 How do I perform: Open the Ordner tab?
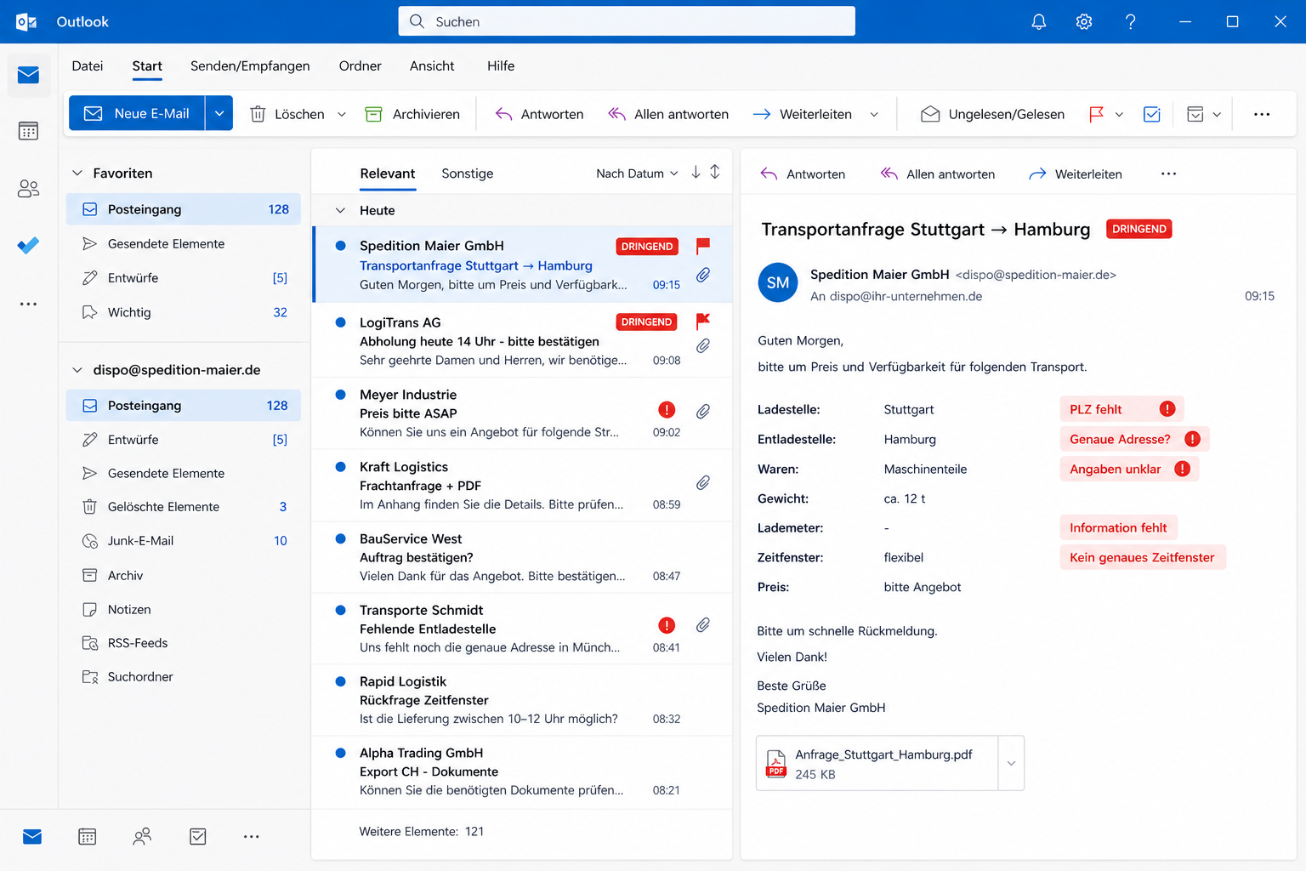pos(360,66)
